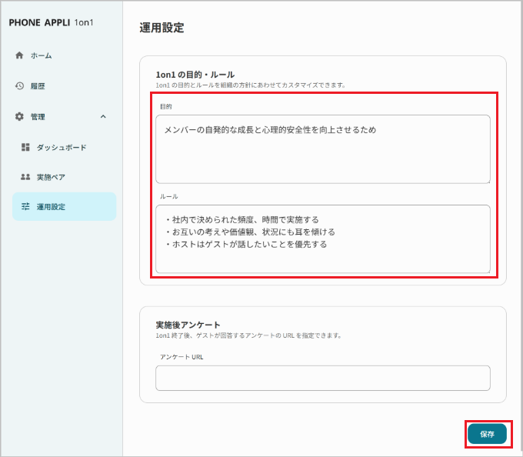The width and height of the screenshot is (523, 457).
Task: Click the history clock icon
Action: point(19,86)
